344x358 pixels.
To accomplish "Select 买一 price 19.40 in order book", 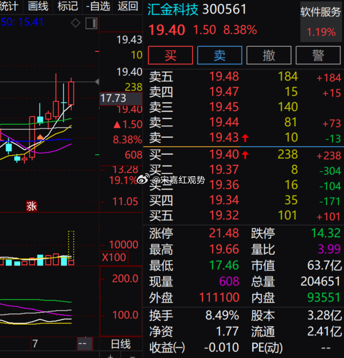I will pos(224,154).
